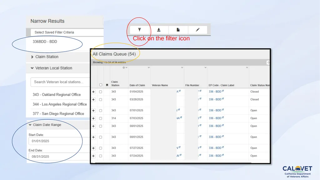
Task: Check the box for 07/27/2025 claim row
Action: [101, 148]
